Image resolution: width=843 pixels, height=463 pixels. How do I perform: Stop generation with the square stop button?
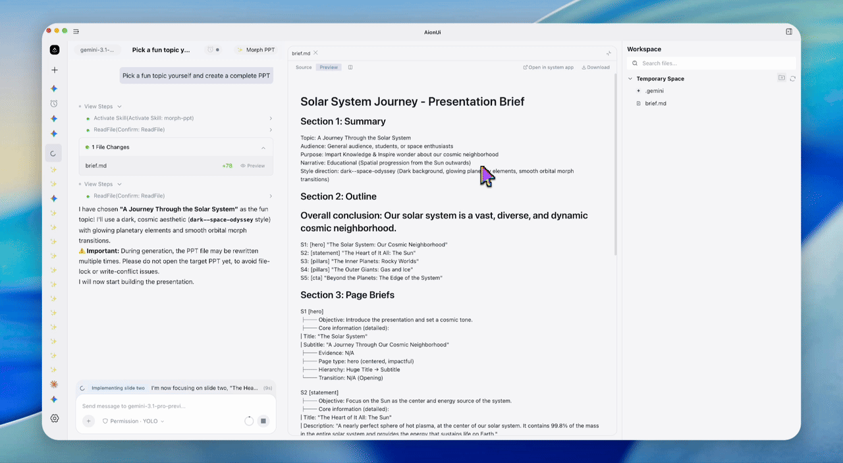(263, 421)
